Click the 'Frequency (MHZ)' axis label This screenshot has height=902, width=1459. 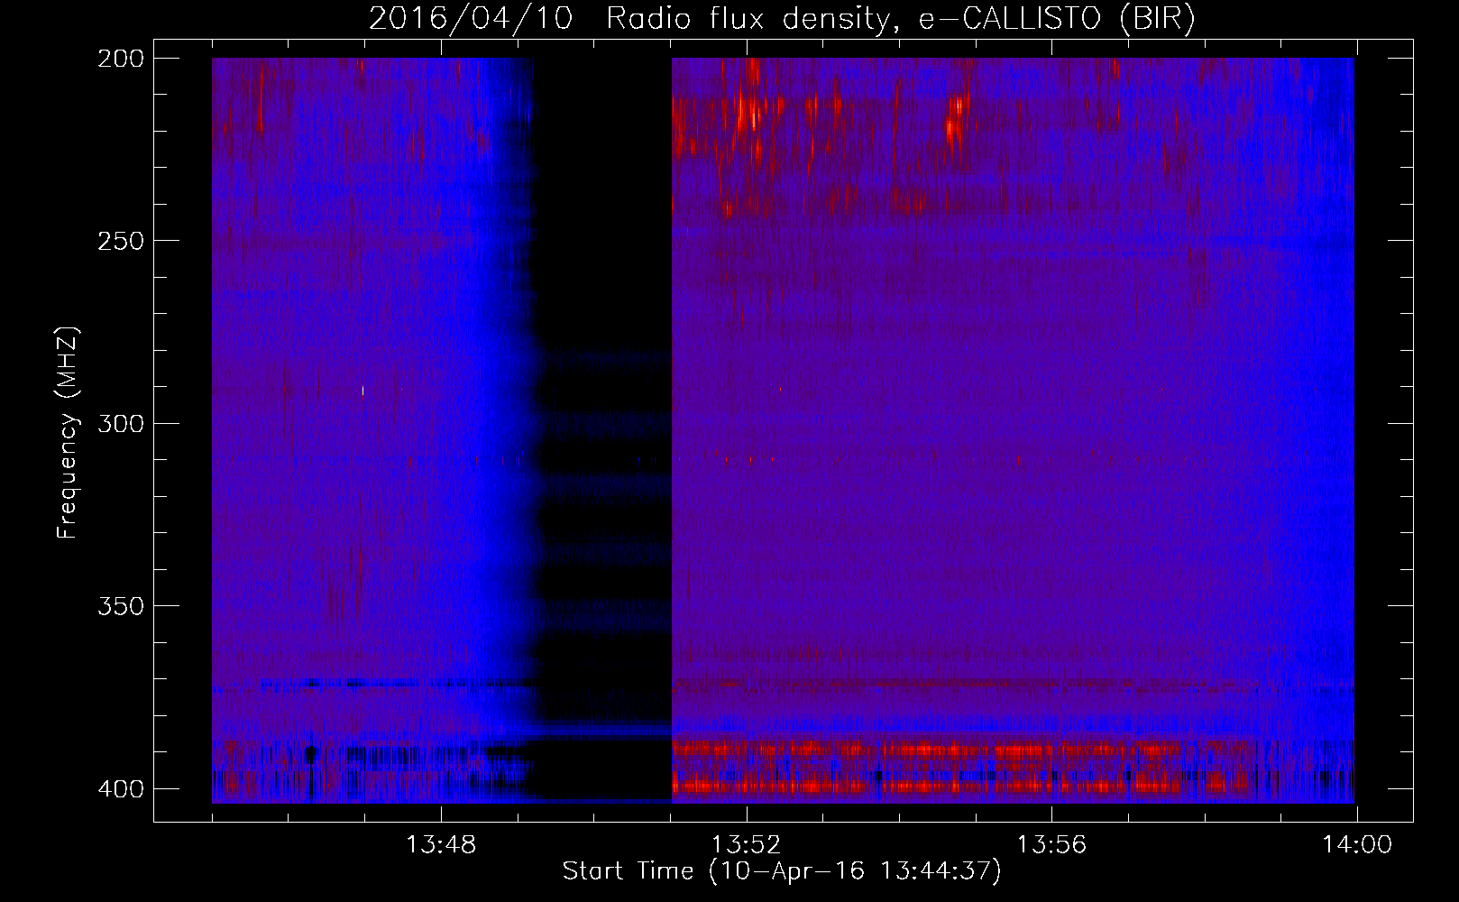(68, 433)
